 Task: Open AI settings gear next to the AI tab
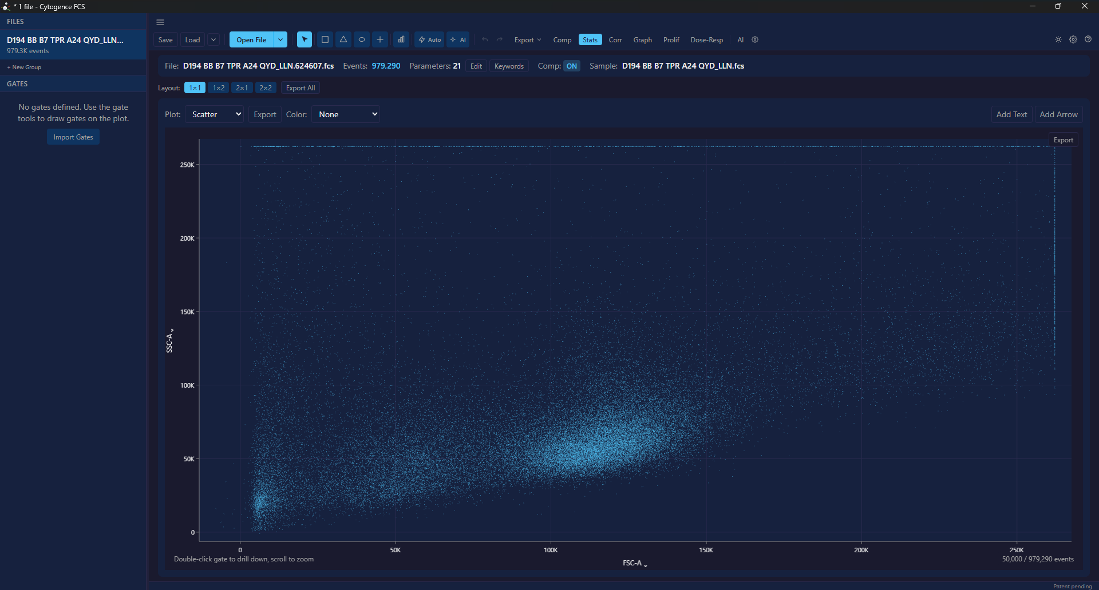[755, 39]
